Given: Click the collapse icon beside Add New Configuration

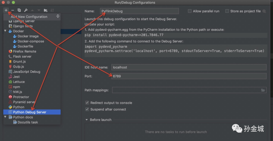Looking at the screenshot, I should tap(58, 16).
